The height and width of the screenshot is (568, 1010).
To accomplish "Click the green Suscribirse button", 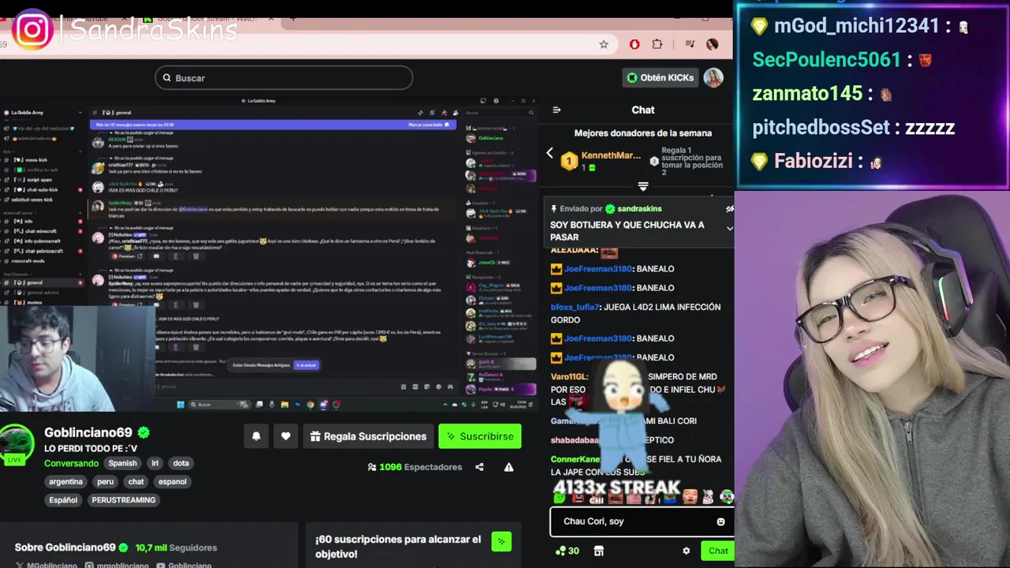I will [480, 436].
